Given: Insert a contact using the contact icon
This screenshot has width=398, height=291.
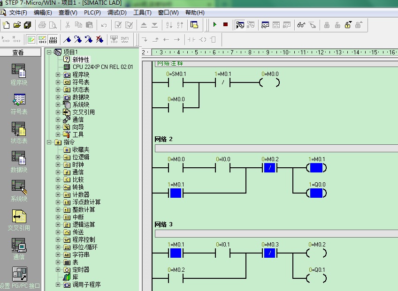Looking at the screenshot, I should (191, 39).
